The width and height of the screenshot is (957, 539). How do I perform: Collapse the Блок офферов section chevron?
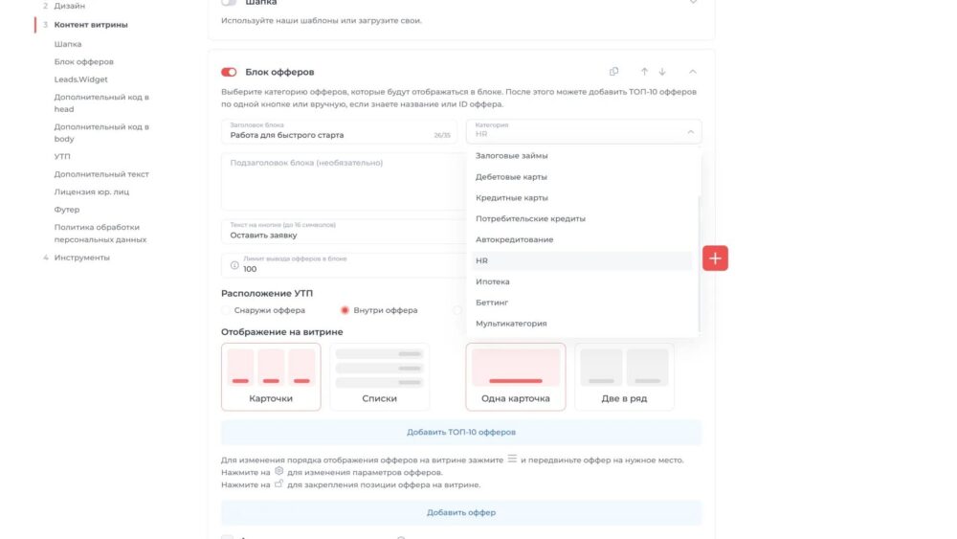(693, 72)
